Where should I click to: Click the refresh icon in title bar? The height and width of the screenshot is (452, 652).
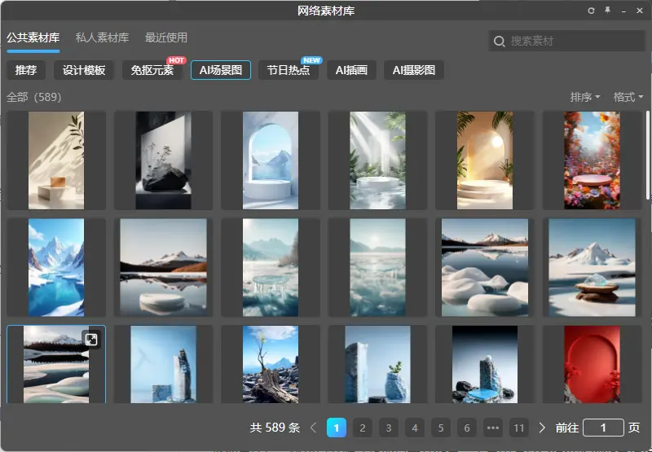point(592,11)
